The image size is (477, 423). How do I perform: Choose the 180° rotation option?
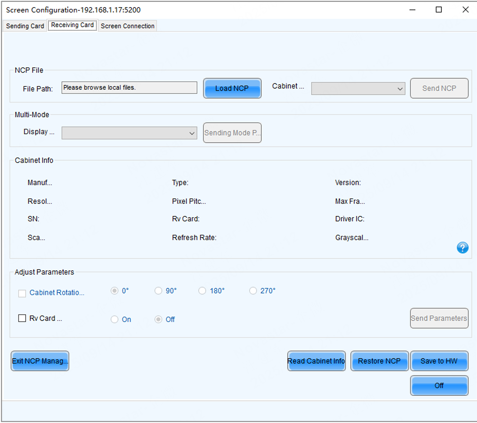(x=202, y=291)
